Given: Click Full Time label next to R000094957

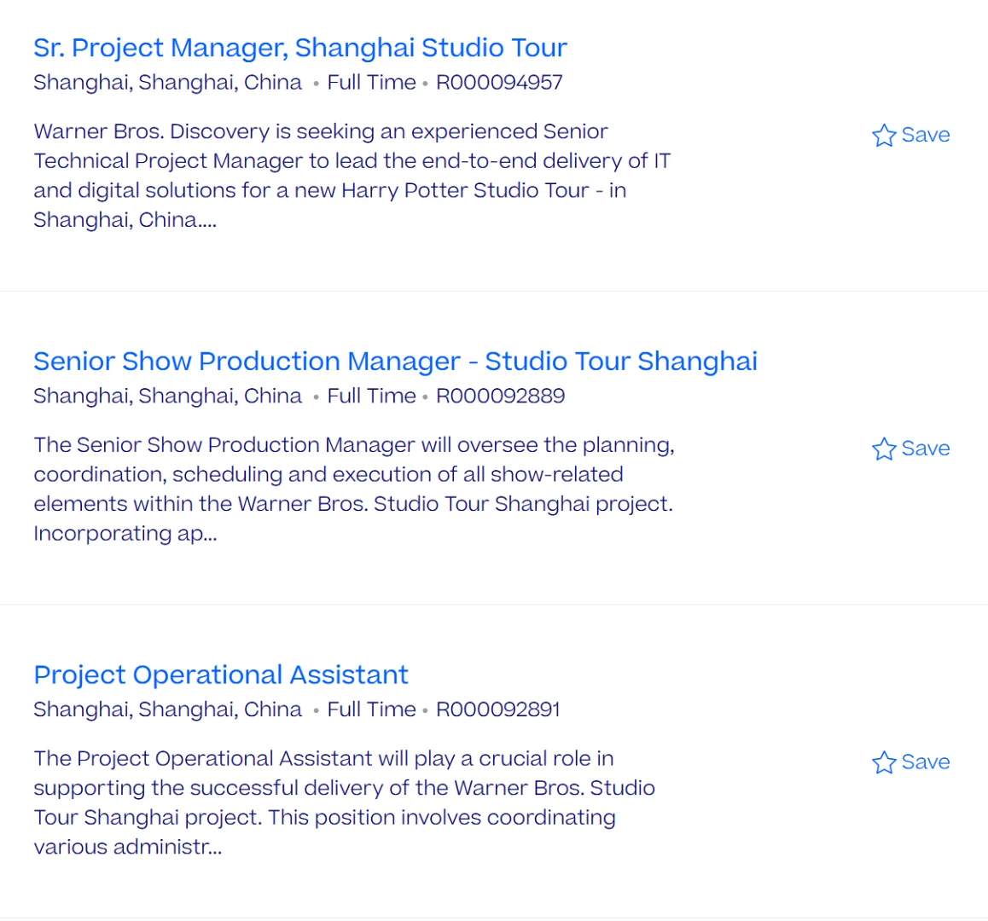Looking at the screenshot, I should [371, 83].
